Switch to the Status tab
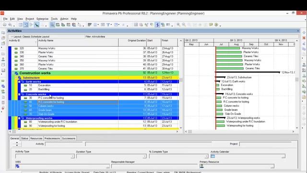Screen dimensions: 307x173 click(x=24, y=138)
